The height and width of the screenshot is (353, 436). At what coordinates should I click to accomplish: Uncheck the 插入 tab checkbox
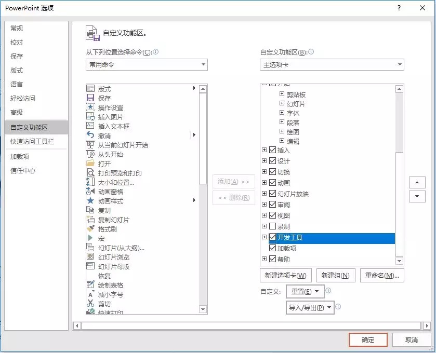(x=272, y=150)
